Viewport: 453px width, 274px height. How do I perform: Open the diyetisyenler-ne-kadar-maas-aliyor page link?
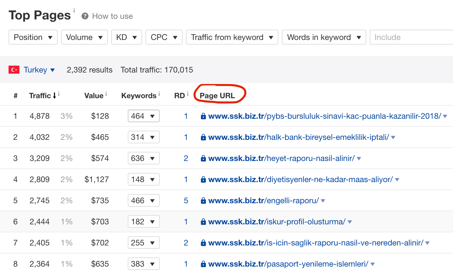tap(301, 179)
